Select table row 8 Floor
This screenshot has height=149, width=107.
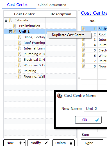94,66
